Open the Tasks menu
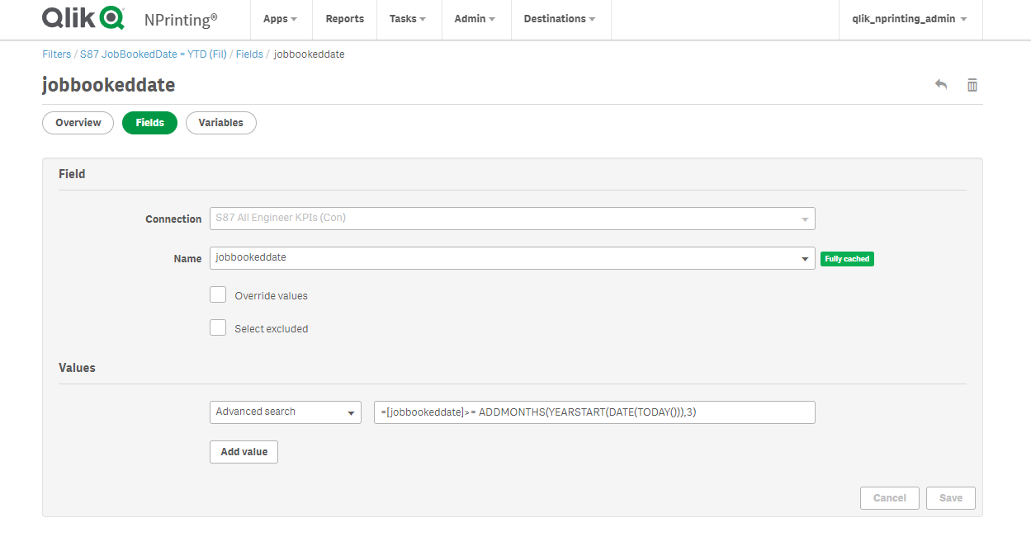Screen dimensions: 1031x546 tap(408, 19)
